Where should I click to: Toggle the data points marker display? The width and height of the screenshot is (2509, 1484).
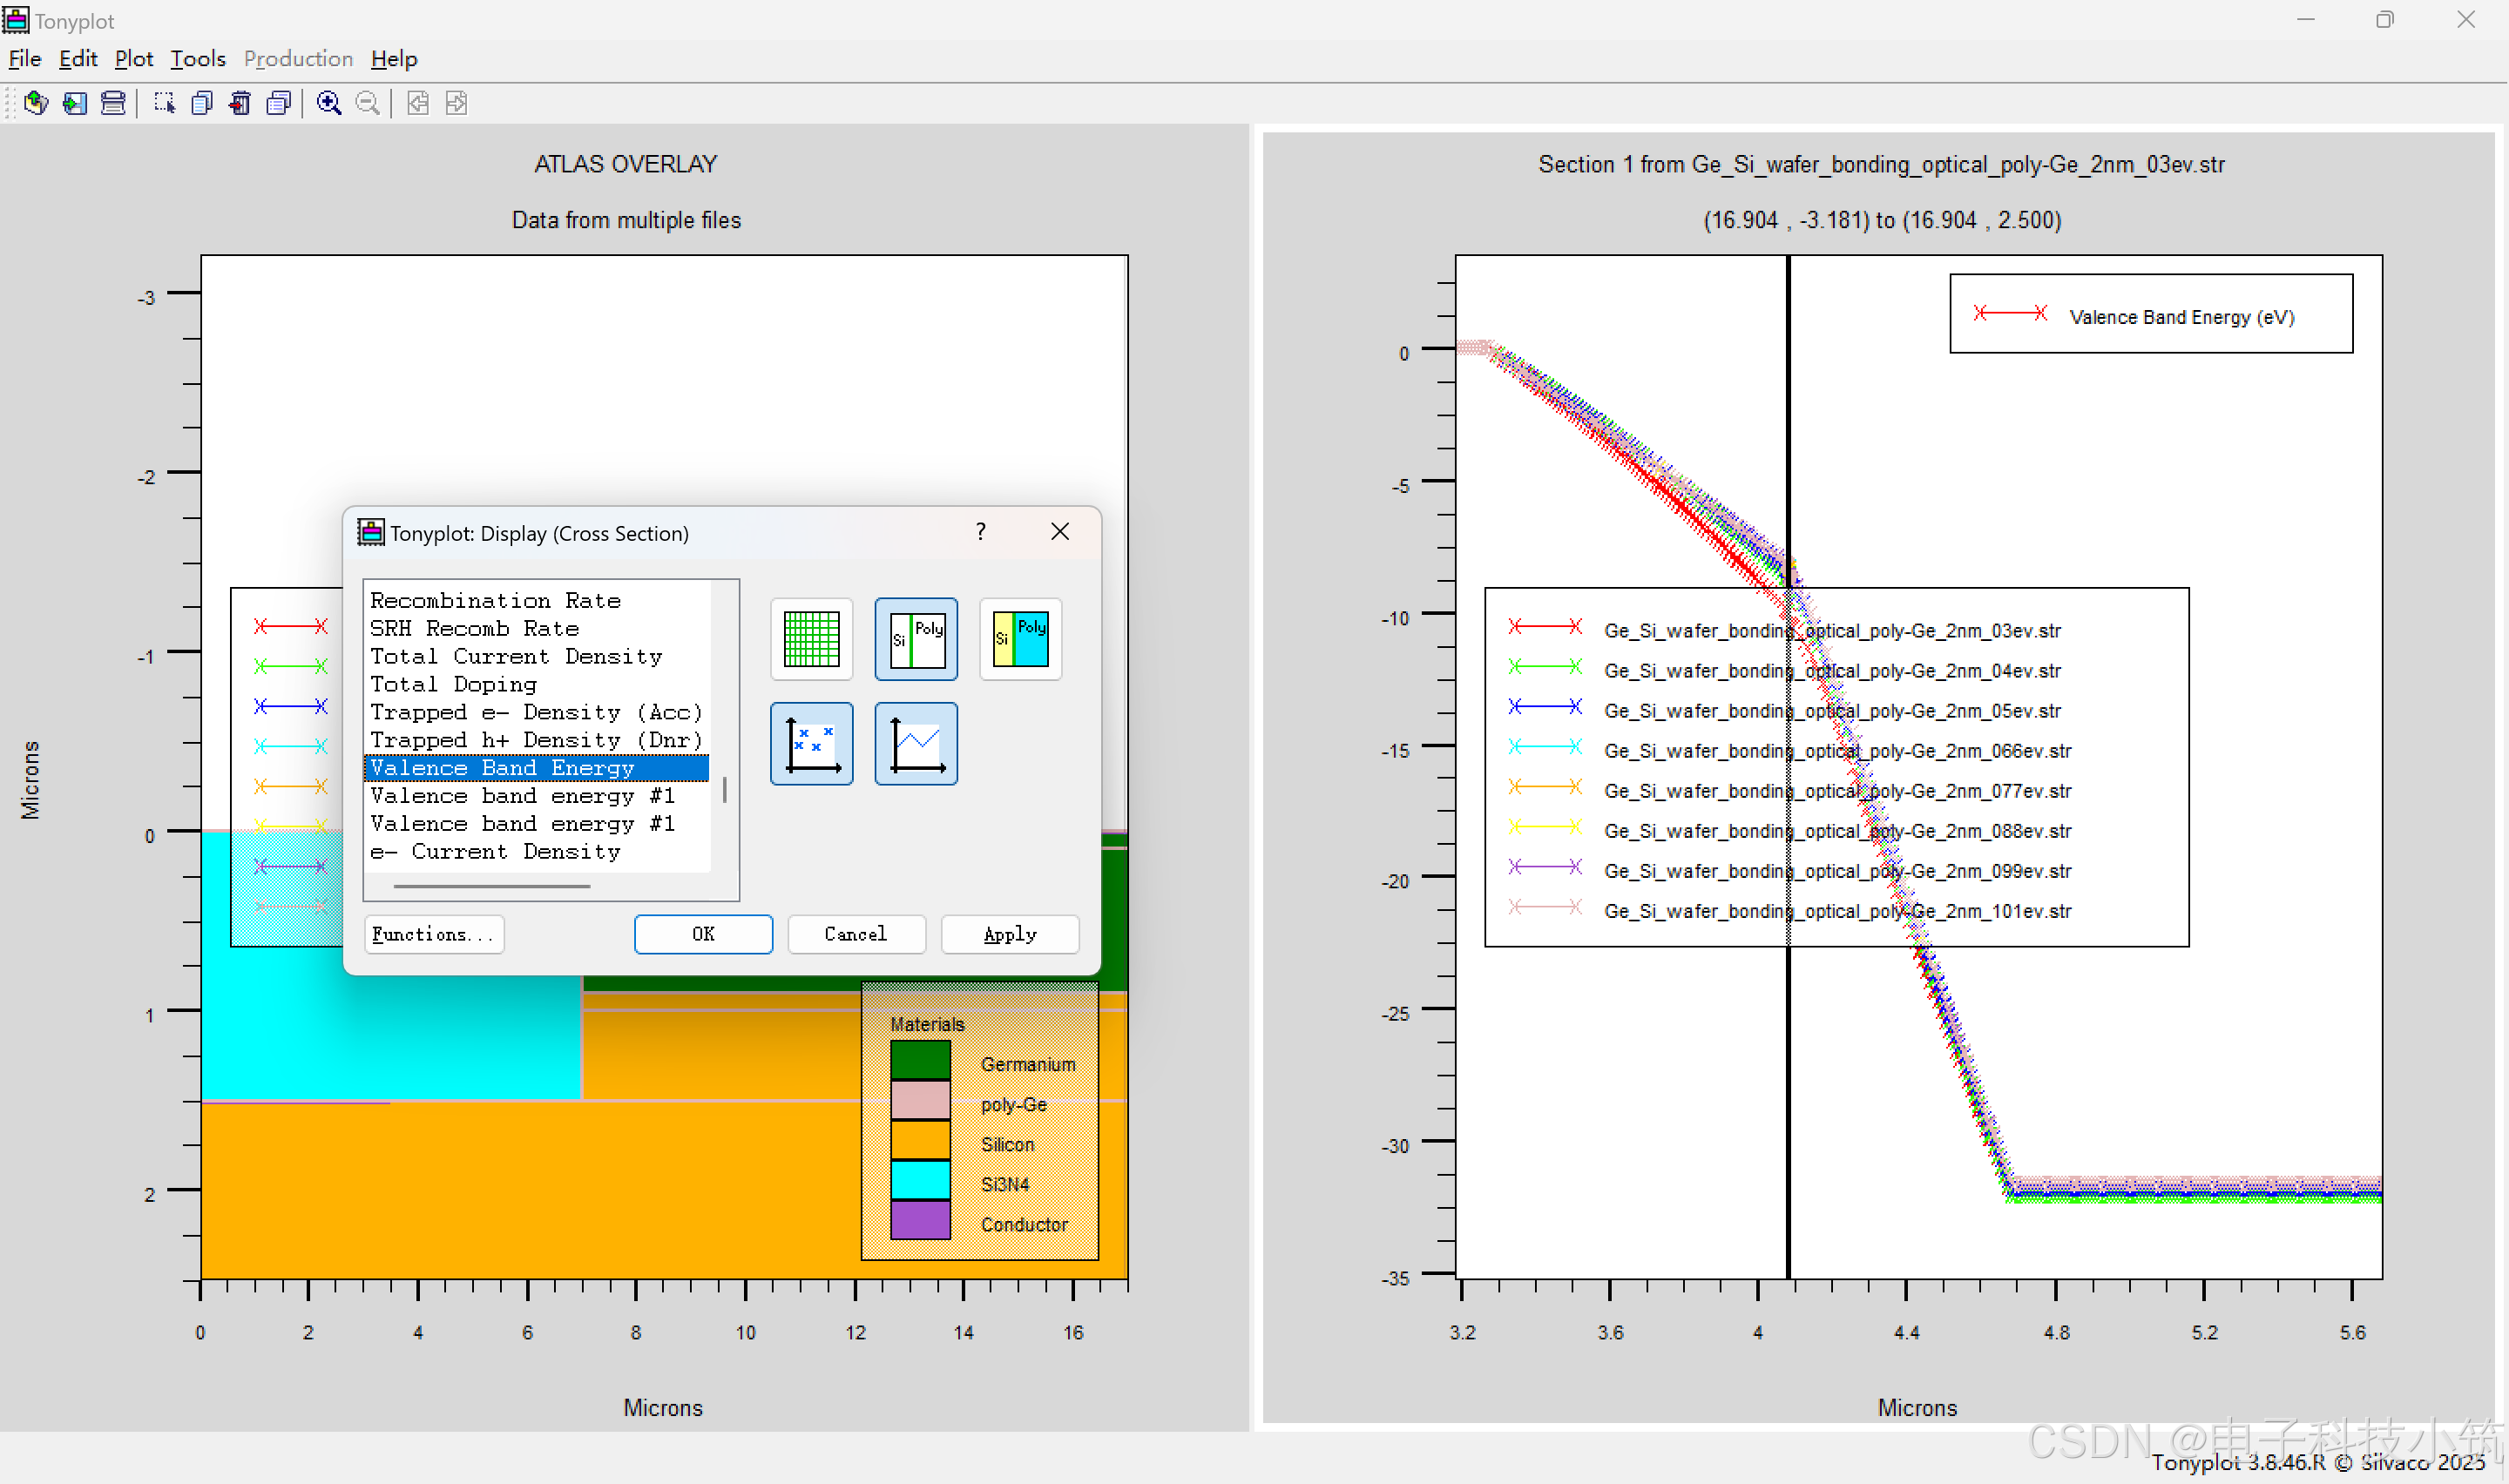pos(811,744)
